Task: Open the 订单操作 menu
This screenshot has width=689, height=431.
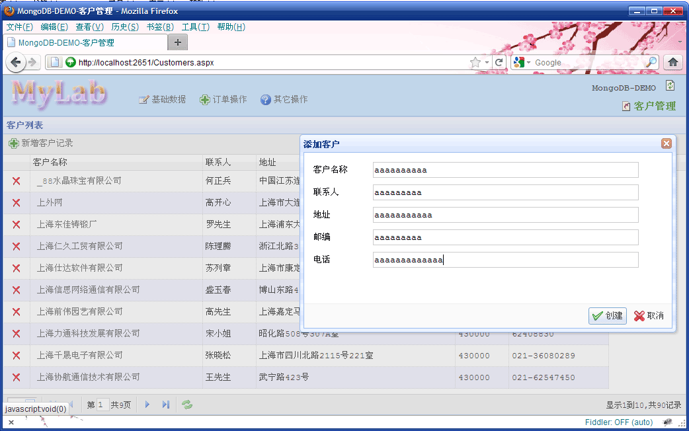Action: pyautogui.click(x=223, y=100)
